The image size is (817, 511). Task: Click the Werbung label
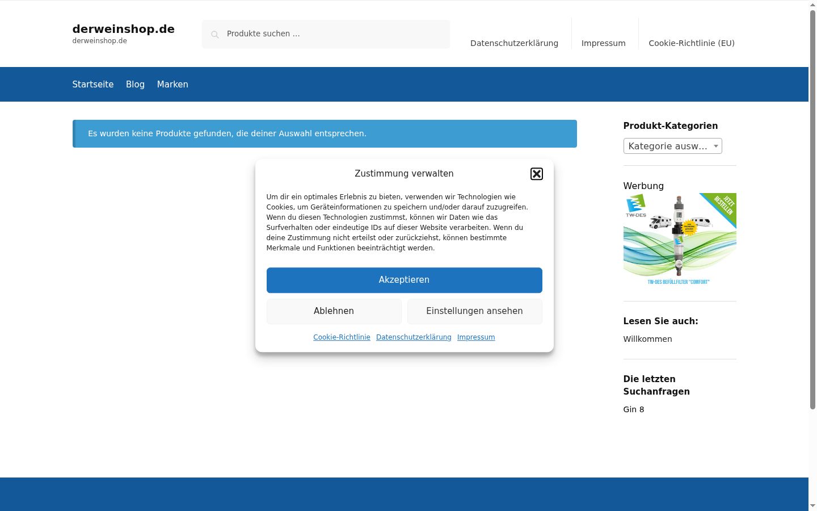pyautogui.click(x=643, y=186)
